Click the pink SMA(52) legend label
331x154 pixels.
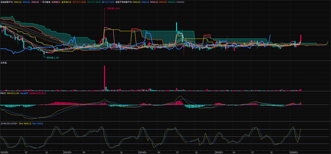35,2
